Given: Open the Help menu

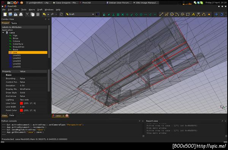Looking at the screenshot, I should [x=58, y=10].
